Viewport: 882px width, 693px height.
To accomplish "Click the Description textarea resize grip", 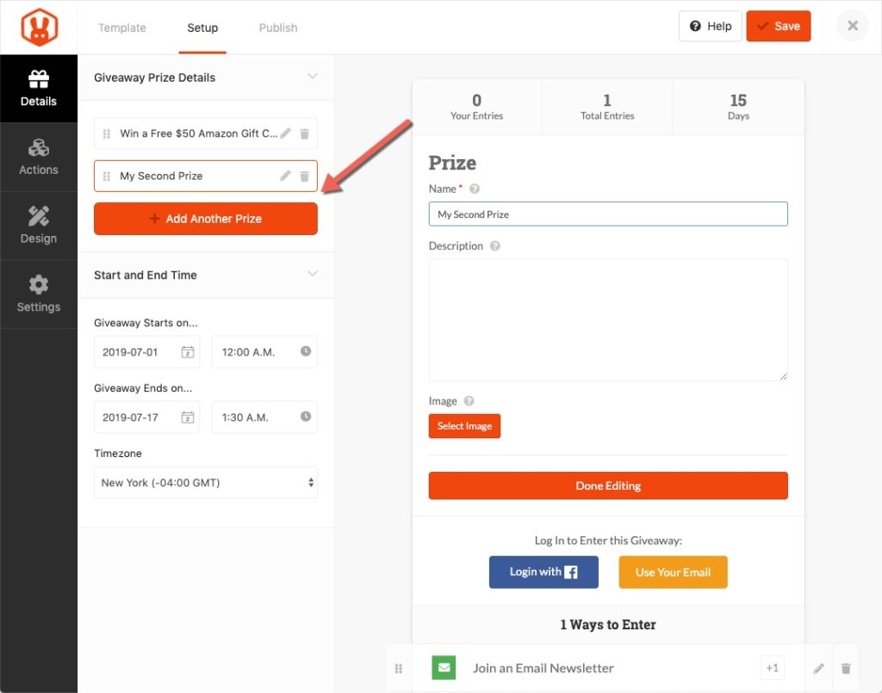I will (784, 376).
